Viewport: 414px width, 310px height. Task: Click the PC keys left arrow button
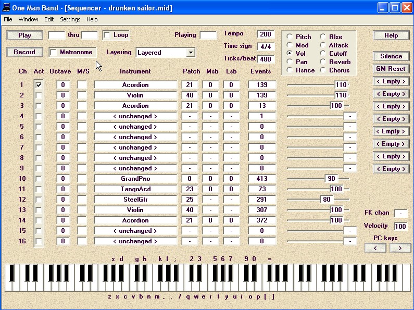coord(375,248)
